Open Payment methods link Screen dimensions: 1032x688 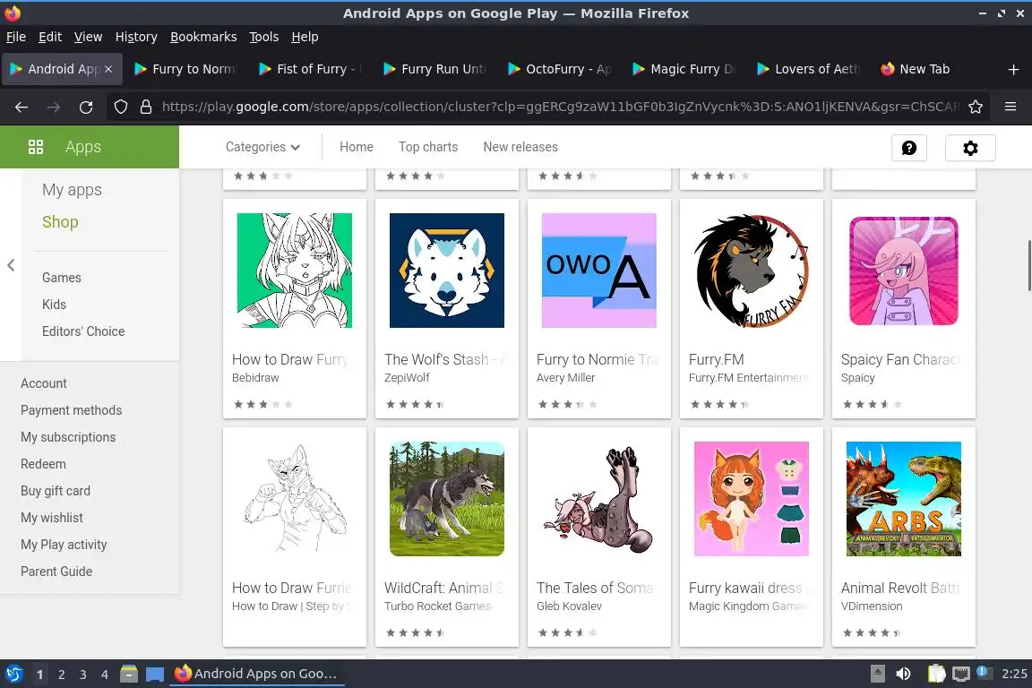click(71, 410)
